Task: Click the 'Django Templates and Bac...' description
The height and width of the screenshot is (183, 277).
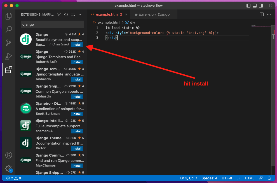Action: coord(59,57)
